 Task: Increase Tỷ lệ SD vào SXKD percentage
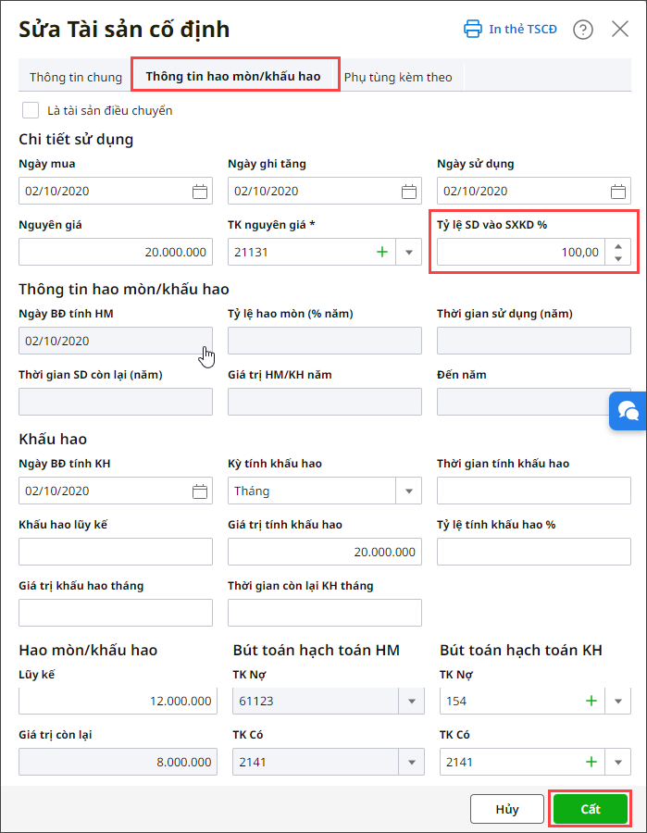(x=618, y=246)
